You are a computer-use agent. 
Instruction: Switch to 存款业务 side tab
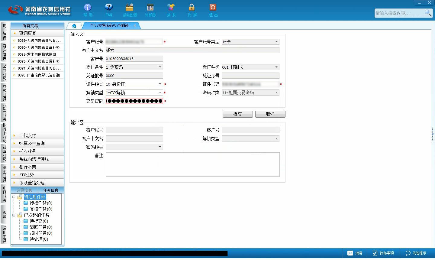[x=5, y=93]
